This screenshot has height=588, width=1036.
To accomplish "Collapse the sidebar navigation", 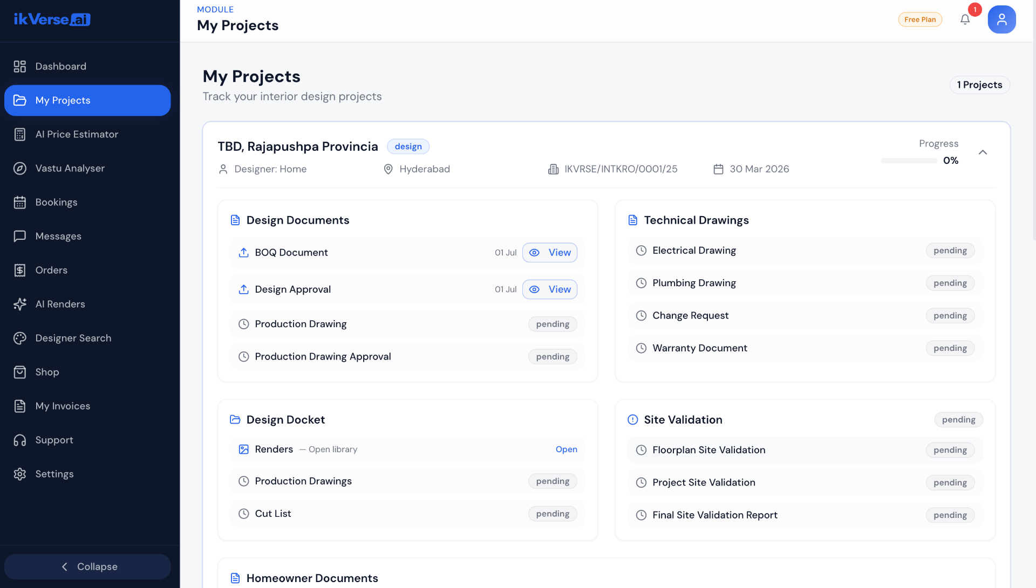I will [x=87, y=566].
